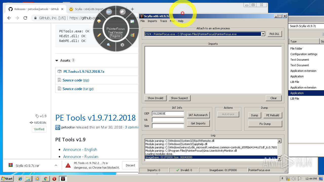The height and width of the screenshot is (182, 324).
Task: Open the attached process dropdown in Scylla
Action: pos(263,34)
